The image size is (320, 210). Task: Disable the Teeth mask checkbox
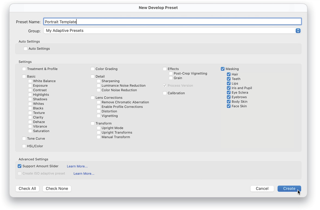tap(229, 79)
